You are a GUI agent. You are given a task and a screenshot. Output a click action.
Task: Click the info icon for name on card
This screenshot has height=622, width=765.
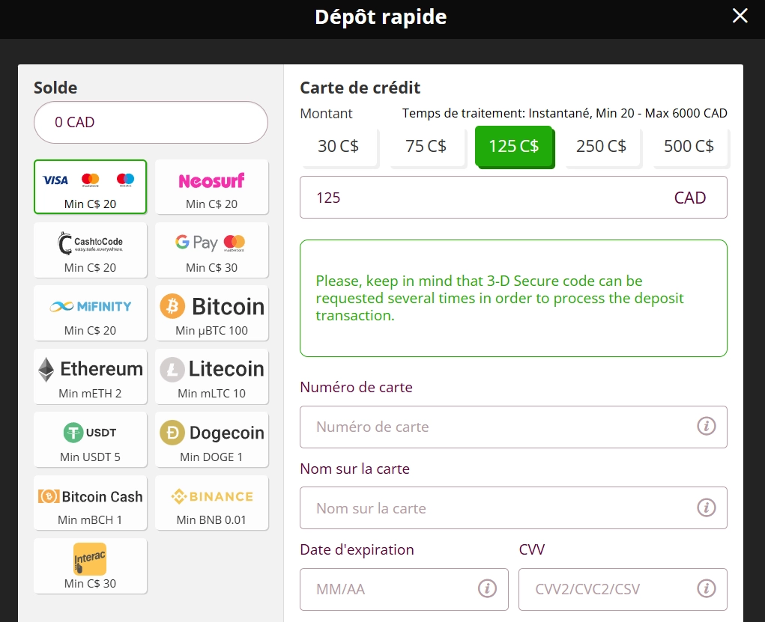pos(706,507)
